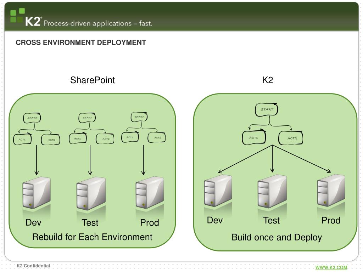Viewport: 363px width, 272px height.
Task: Click the 'Dev' label in SharePoint panel
Action: [x=34, y=222]
